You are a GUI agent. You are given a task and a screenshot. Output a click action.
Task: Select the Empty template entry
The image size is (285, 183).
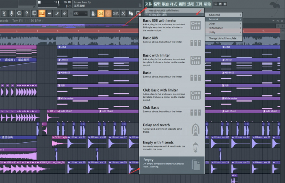(172, 165)
